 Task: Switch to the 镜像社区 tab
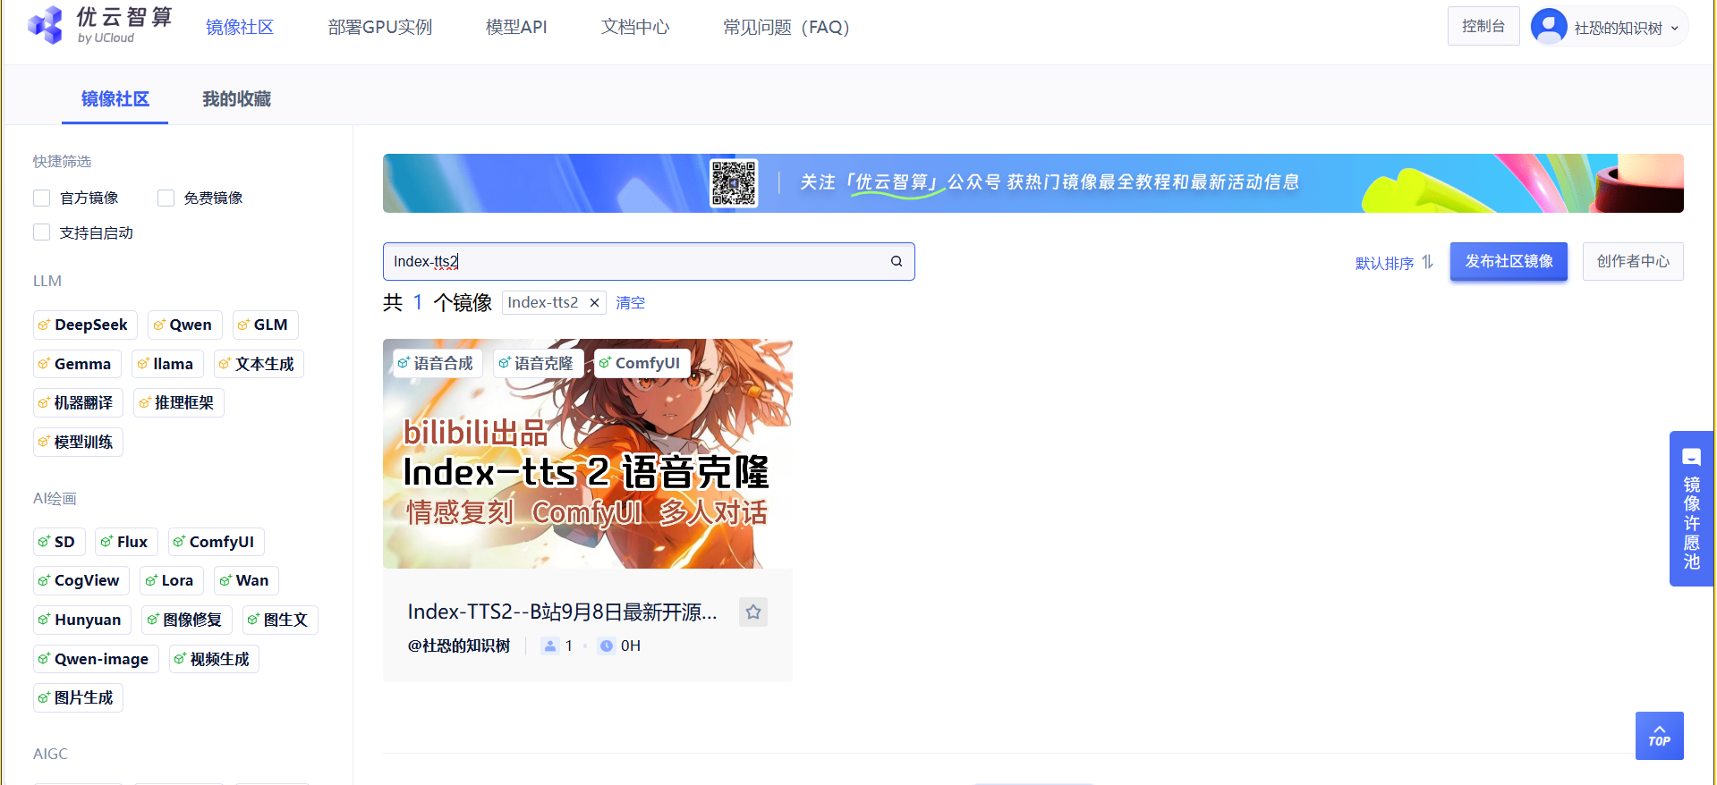115,98
